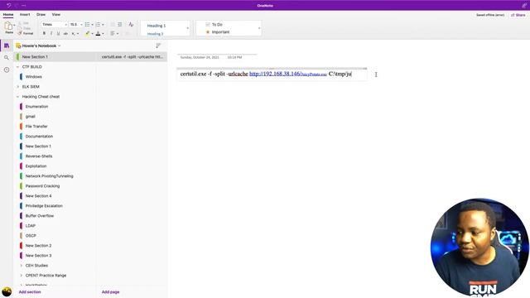Select the certutil.exe page in page list

[132, 57]
